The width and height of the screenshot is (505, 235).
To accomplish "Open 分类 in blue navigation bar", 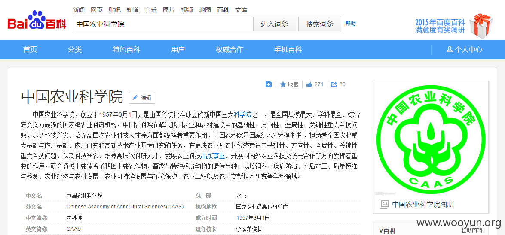I will [x=75, y=49].
